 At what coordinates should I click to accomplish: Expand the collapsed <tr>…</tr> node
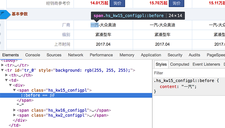(x=3, y=65)
